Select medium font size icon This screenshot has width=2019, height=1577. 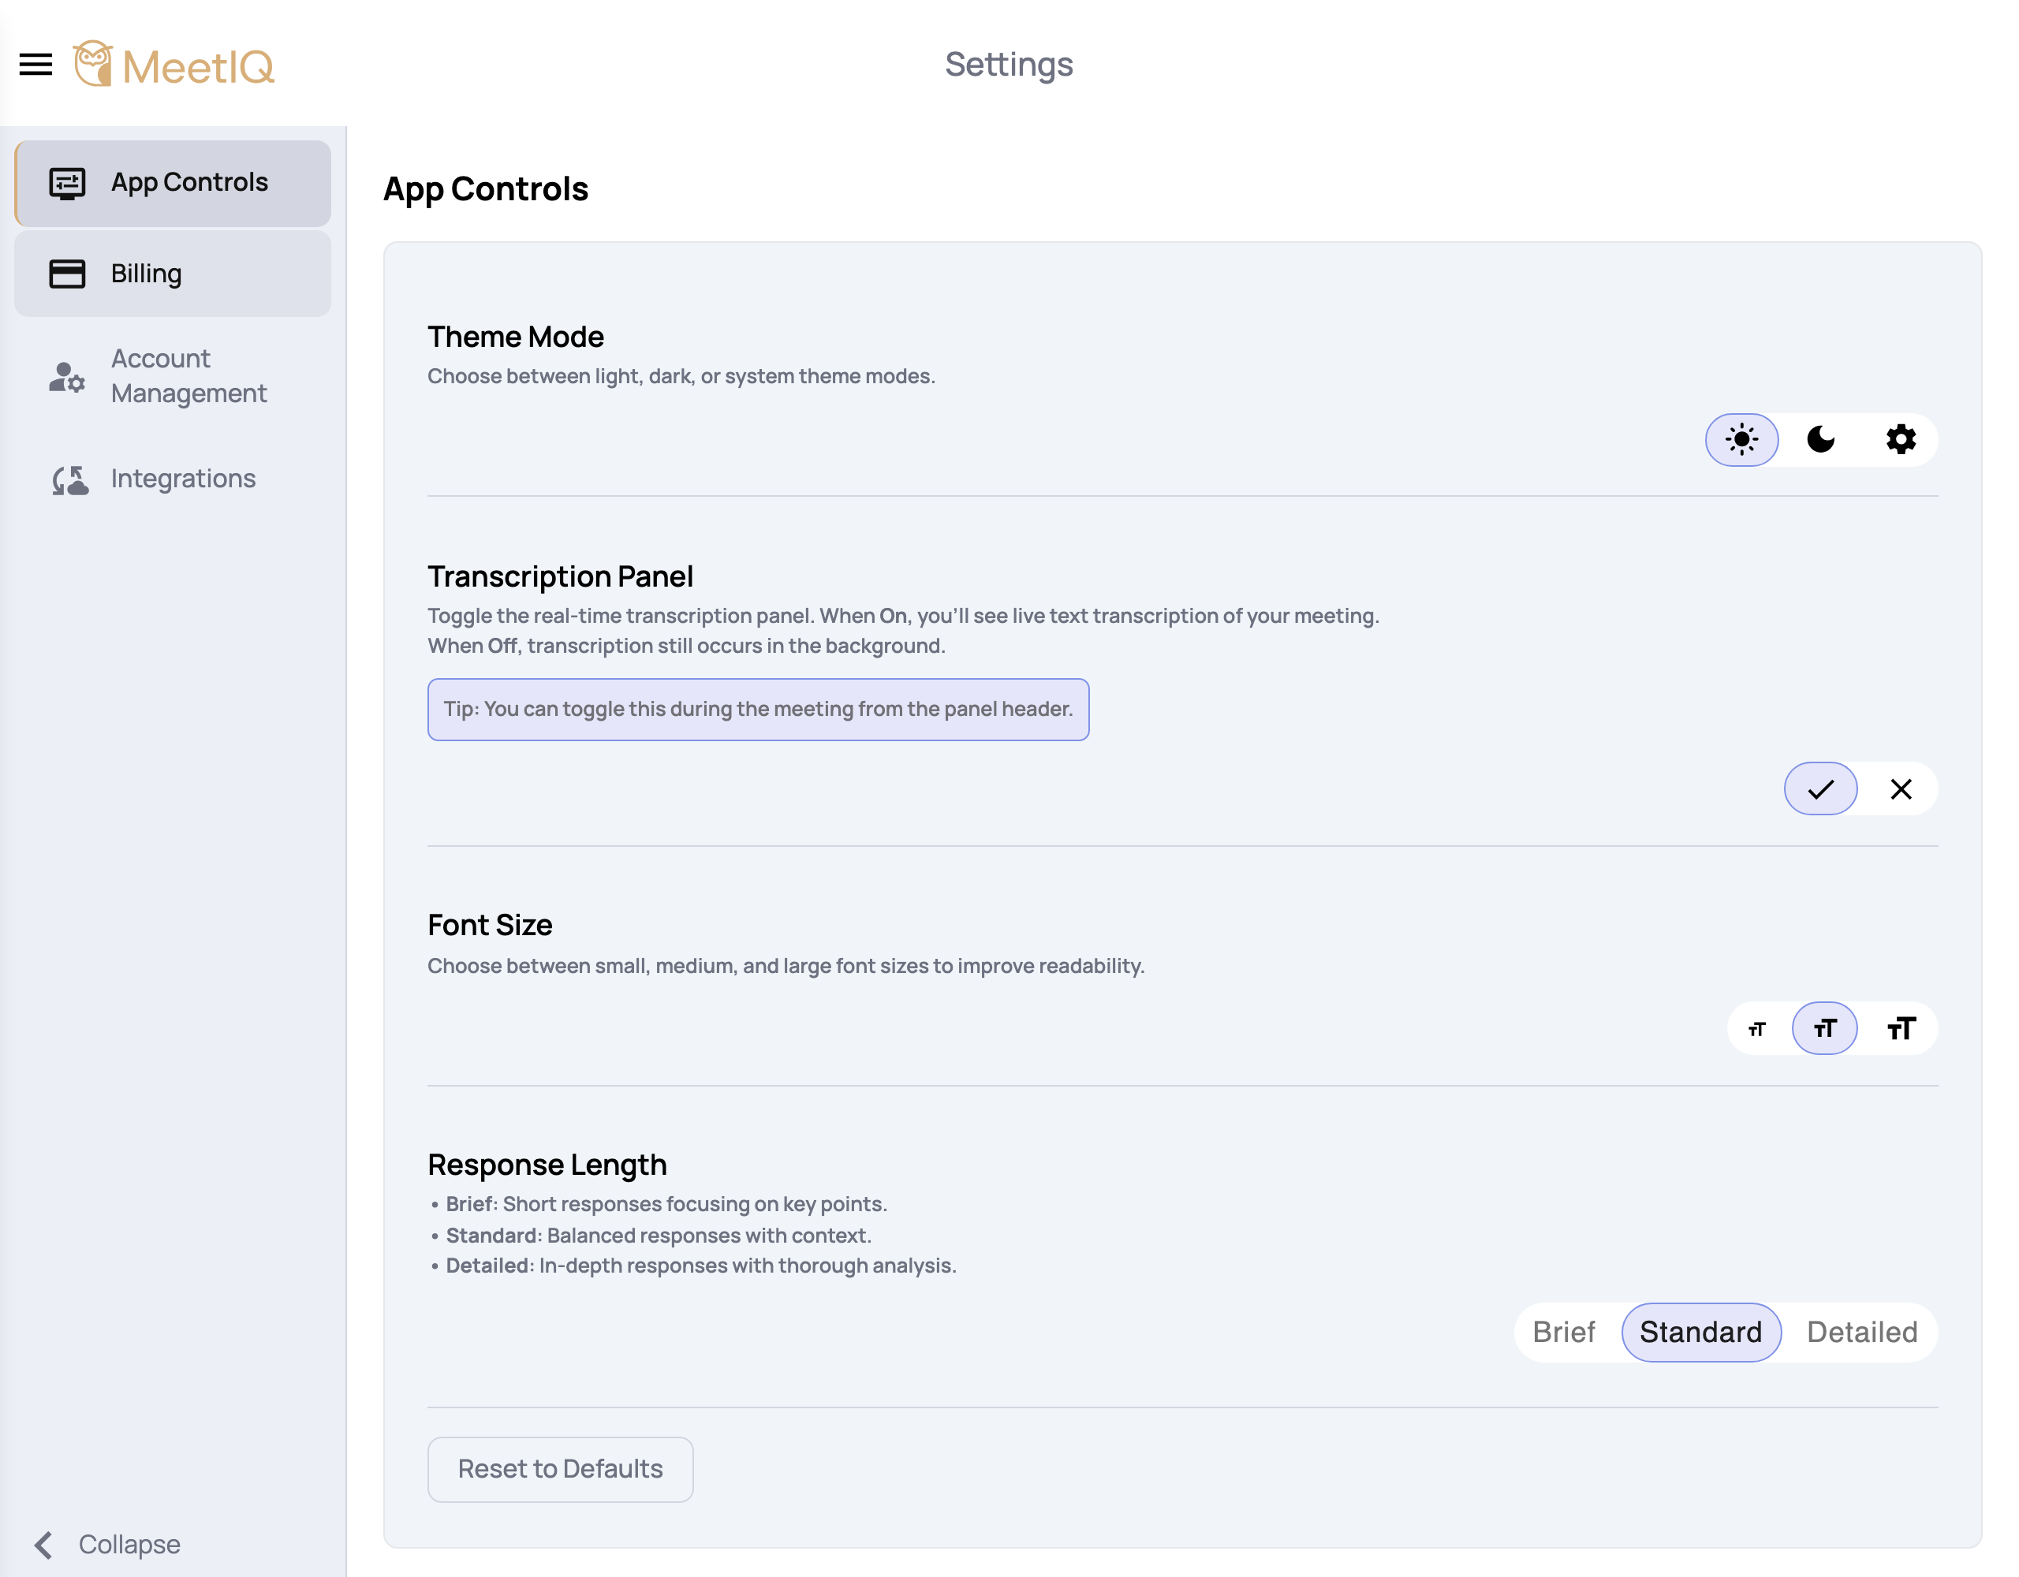(x=1825, y=1029)
